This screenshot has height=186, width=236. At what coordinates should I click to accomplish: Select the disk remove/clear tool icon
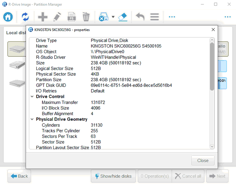104,17
